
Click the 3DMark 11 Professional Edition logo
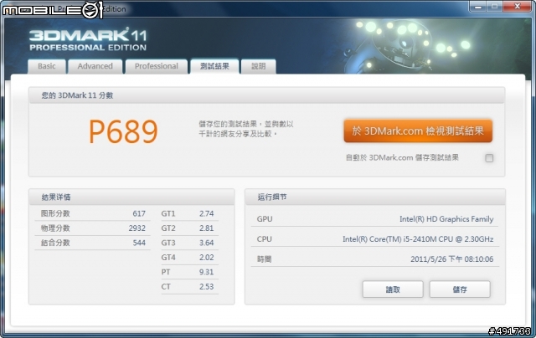88,40
